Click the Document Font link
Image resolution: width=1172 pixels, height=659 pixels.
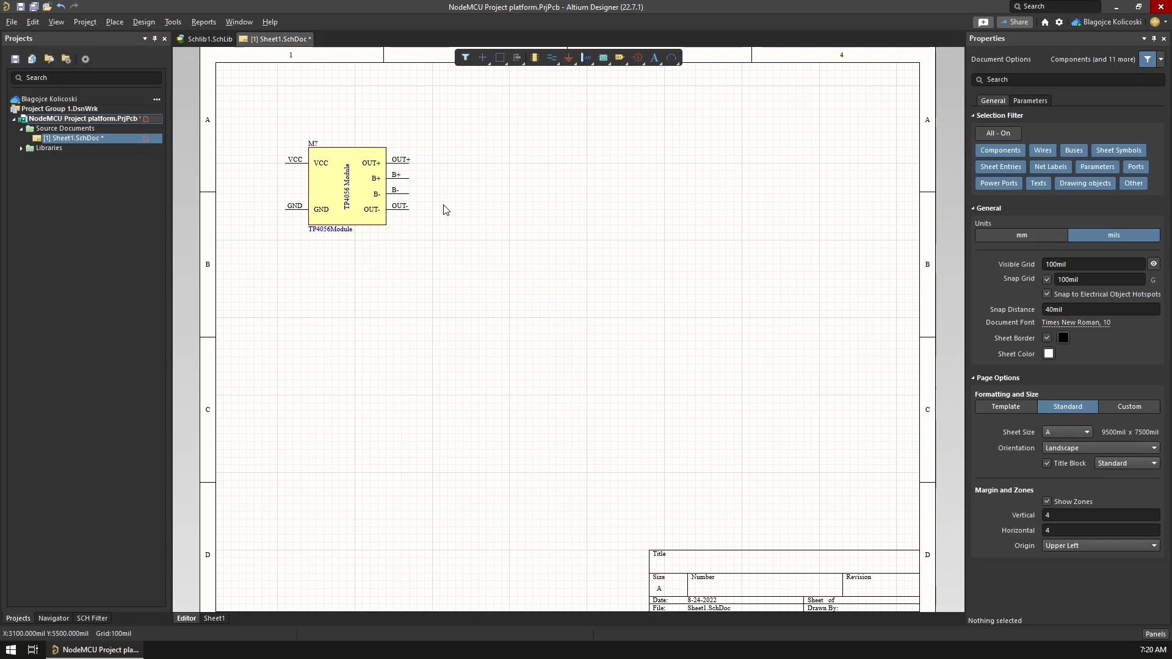pyautogui.click(x=1076, y=322)
